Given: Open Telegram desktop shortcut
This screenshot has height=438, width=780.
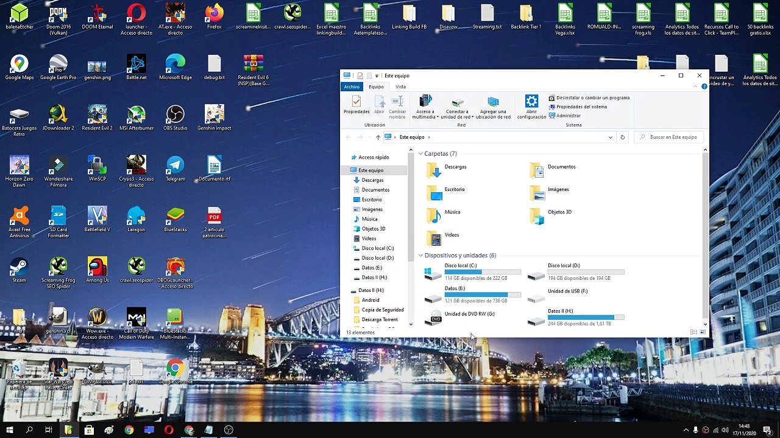Looking at the screenshot, I should click(175, 169).
